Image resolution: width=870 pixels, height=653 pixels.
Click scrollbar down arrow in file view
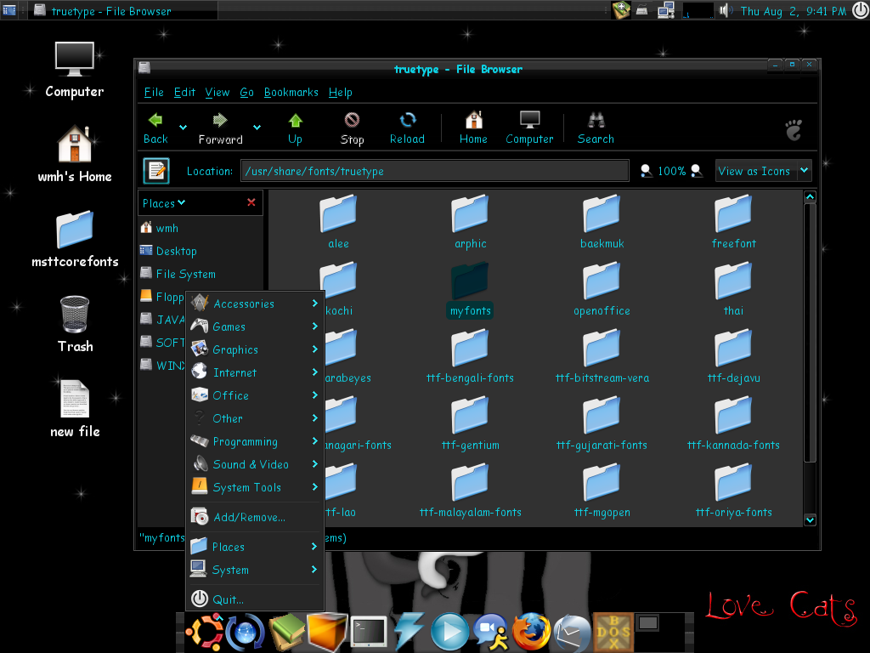(810, 520)
